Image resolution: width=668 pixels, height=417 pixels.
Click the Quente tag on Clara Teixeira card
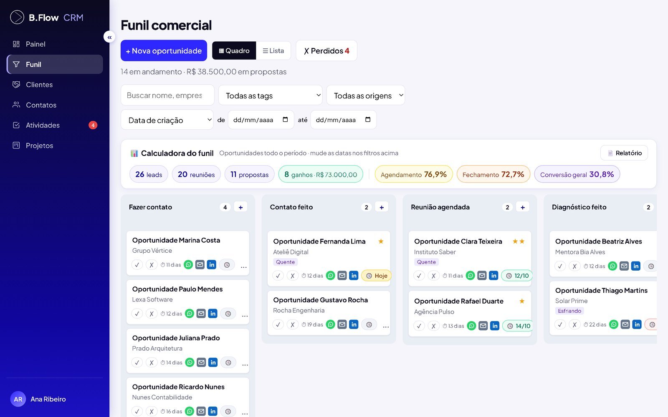coord(426,262)
